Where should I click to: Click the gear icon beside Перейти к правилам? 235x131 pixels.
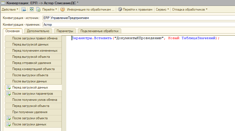(120, 9)
